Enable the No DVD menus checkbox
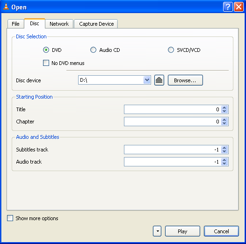Viewport: 246px width, 244px height. click(x=46, y=63)
